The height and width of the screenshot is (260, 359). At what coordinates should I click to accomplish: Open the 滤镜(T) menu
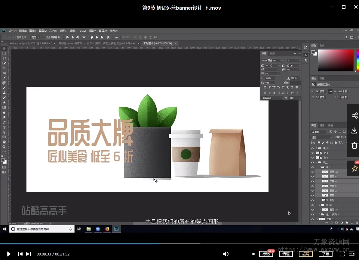(x=74, y=31)
